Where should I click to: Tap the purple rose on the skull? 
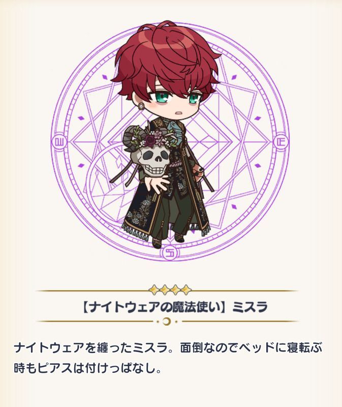point(150,141)
